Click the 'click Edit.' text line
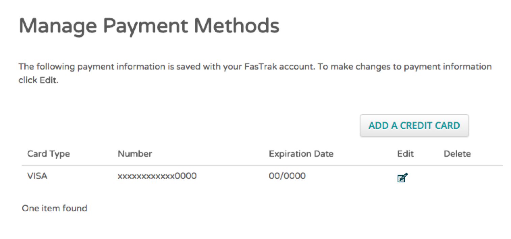 [38, 81]
